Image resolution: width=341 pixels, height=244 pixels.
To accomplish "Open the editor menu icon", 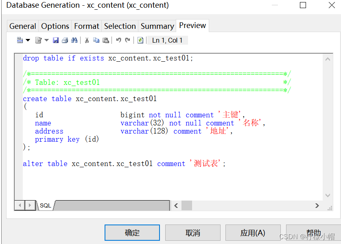I will [x=20, y=40].
